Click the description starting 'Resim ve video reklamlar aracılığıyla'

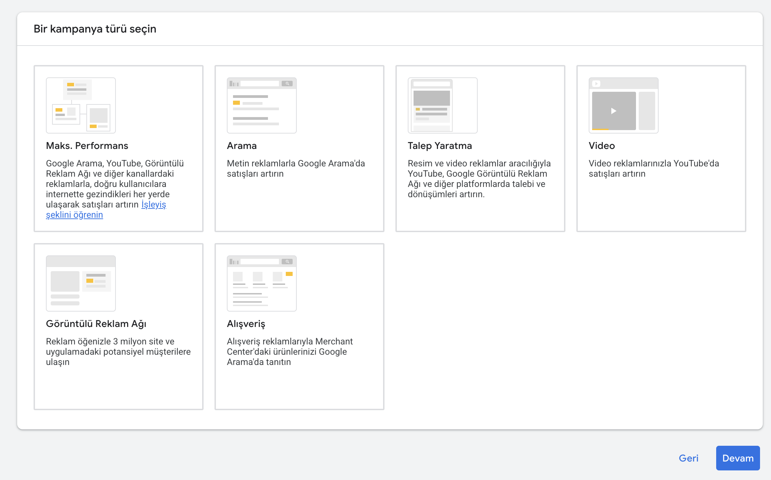point(479,179)
